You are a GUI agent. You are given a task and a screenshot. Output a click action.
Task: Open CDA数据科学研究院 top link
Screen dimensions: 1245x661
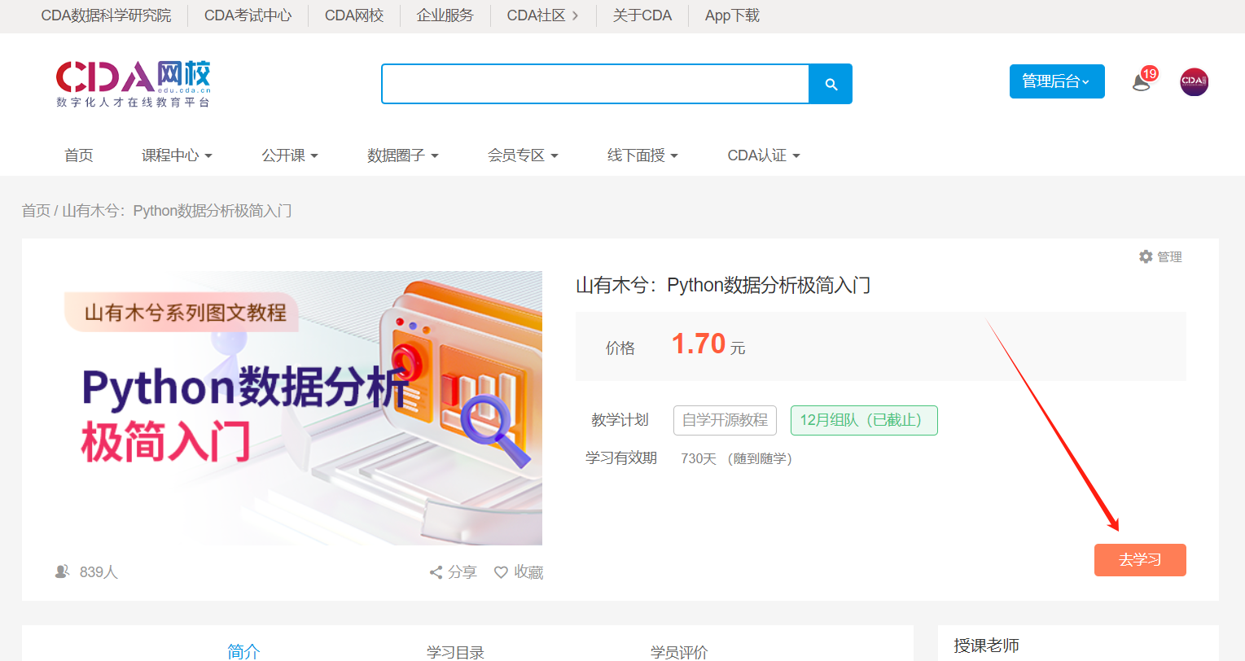(x=106, y=15)
